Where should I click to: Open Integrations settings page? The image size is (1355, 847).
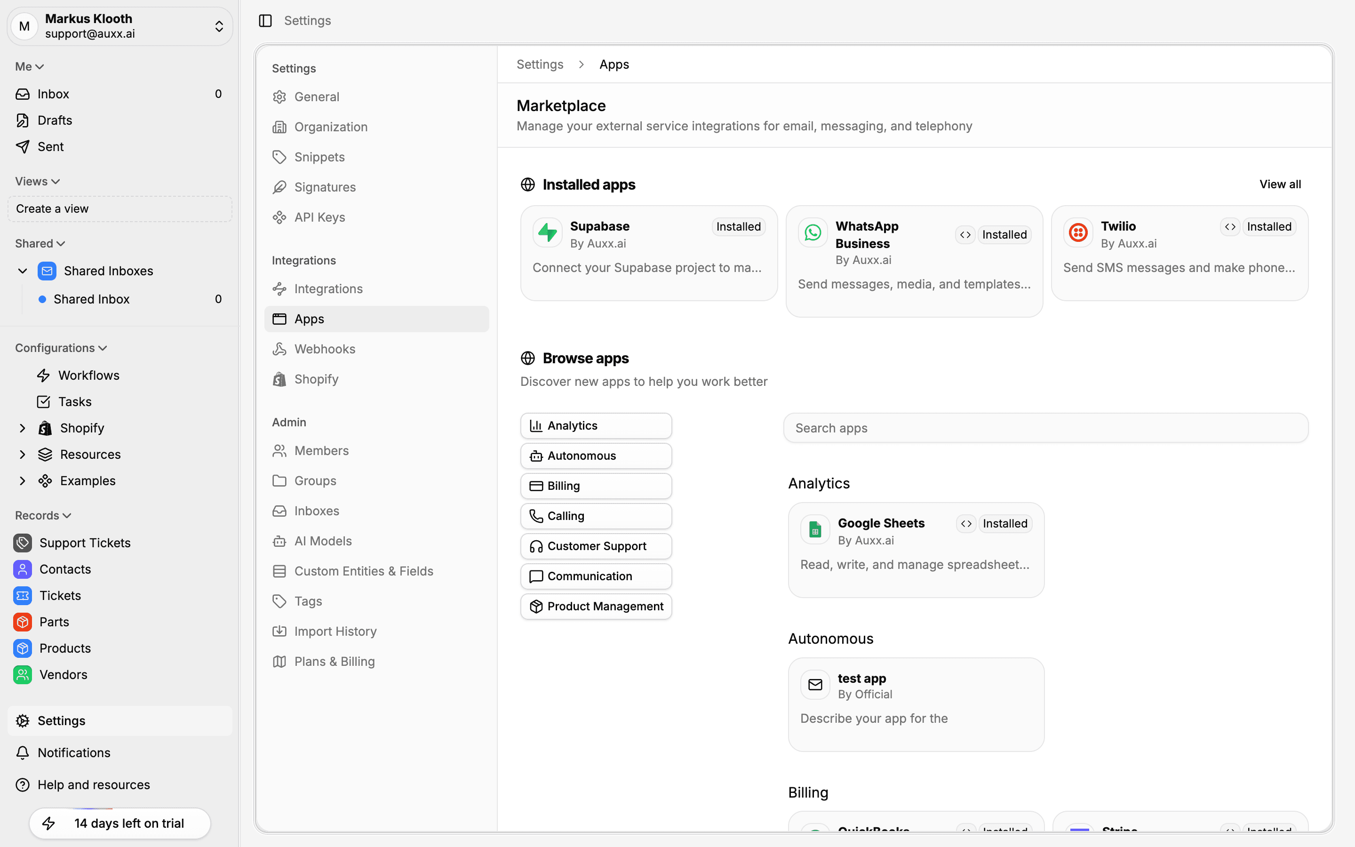tap(376, 289)
